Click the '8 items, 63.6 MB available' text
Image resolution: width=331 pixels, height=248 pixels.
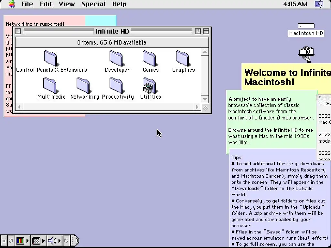click(112, 42)
